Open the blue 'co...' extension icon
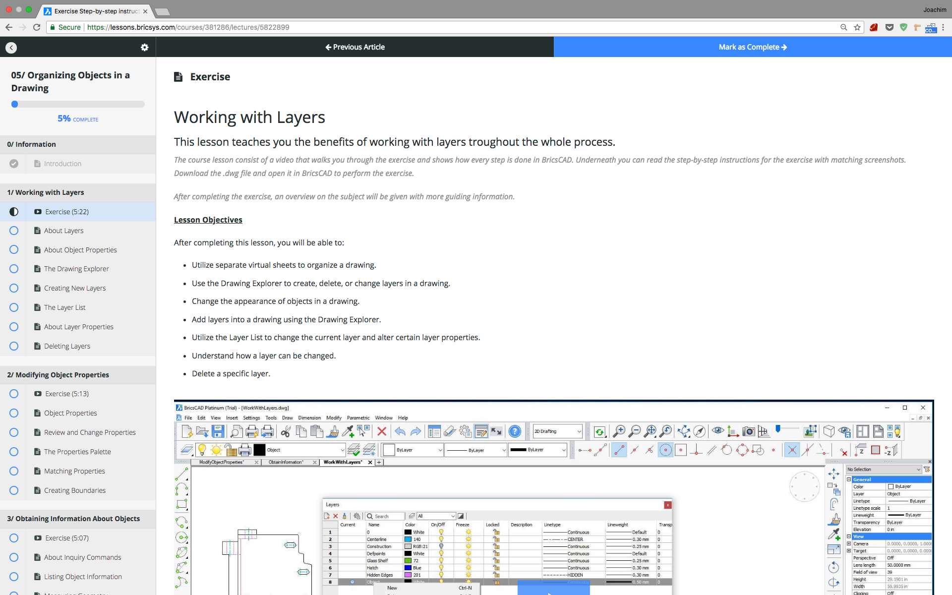 (931, 28)
